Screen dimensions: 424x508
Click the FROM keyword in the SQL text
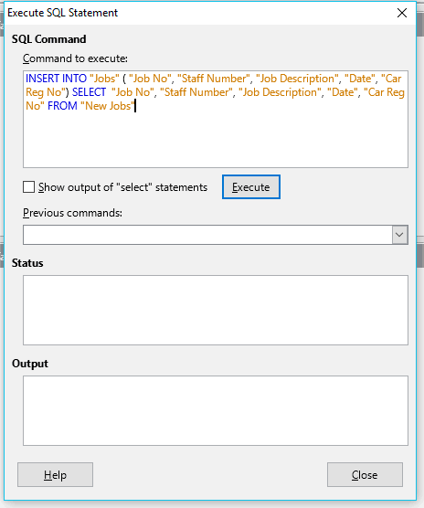[x=62, y=106]
